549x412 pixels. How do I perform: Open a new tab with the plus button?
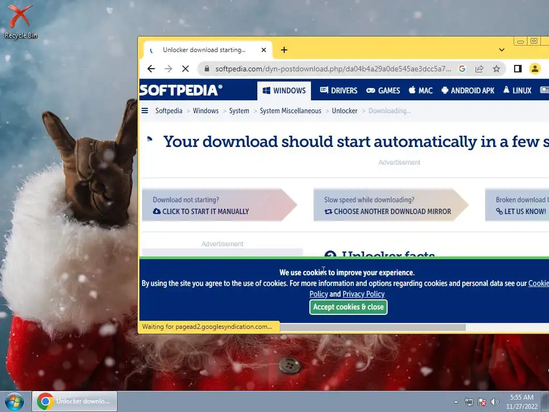(x=284, y=50)
